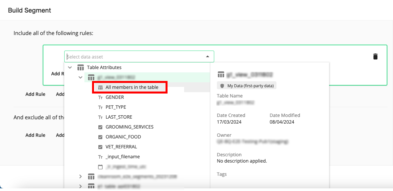Click text-type icon beside LAST_STORE

click(x=100, y=117)
